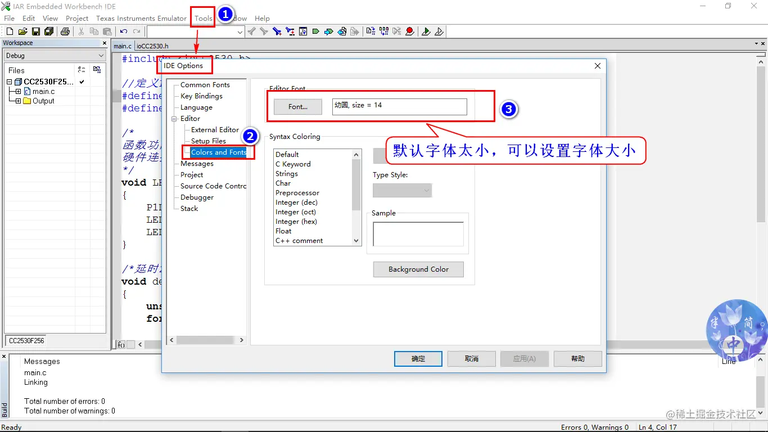Open the editor tab list dropdown arrow
Screen dimensions: 768x432
(x=757, y=44)
